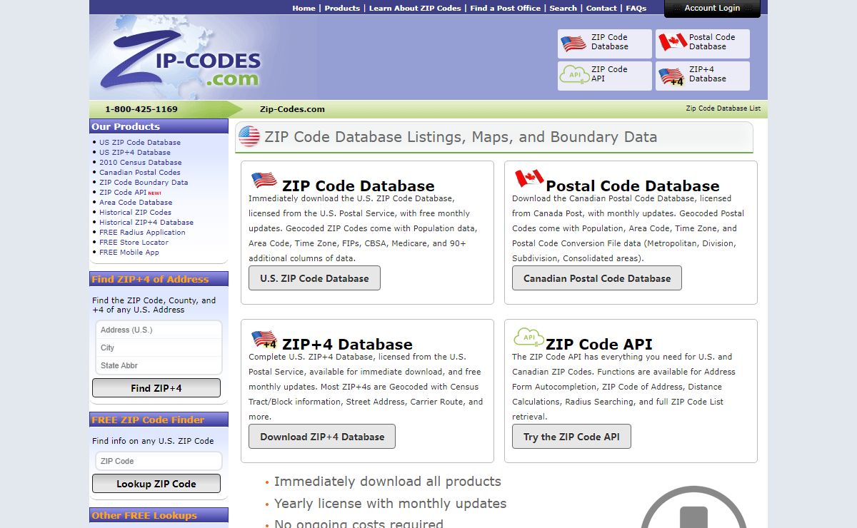
Task: Click ZIP+4 Database text in header tile
Action: 708,74
